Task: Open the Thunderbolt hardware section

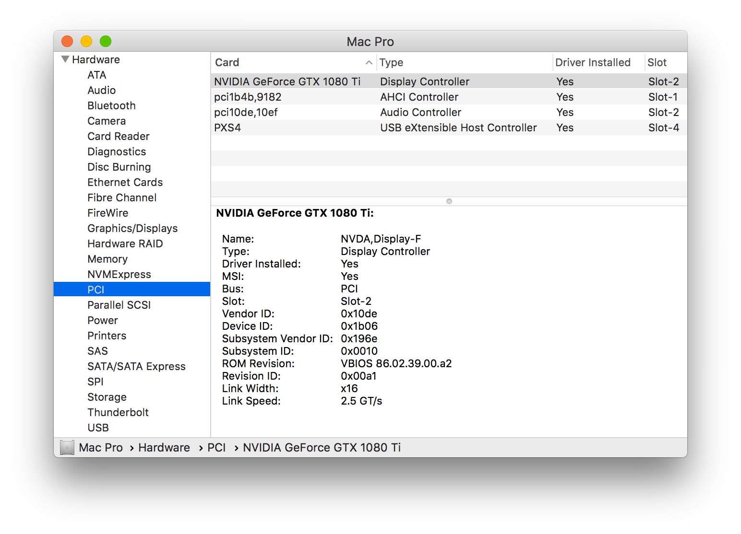Action: pos(118,412)
